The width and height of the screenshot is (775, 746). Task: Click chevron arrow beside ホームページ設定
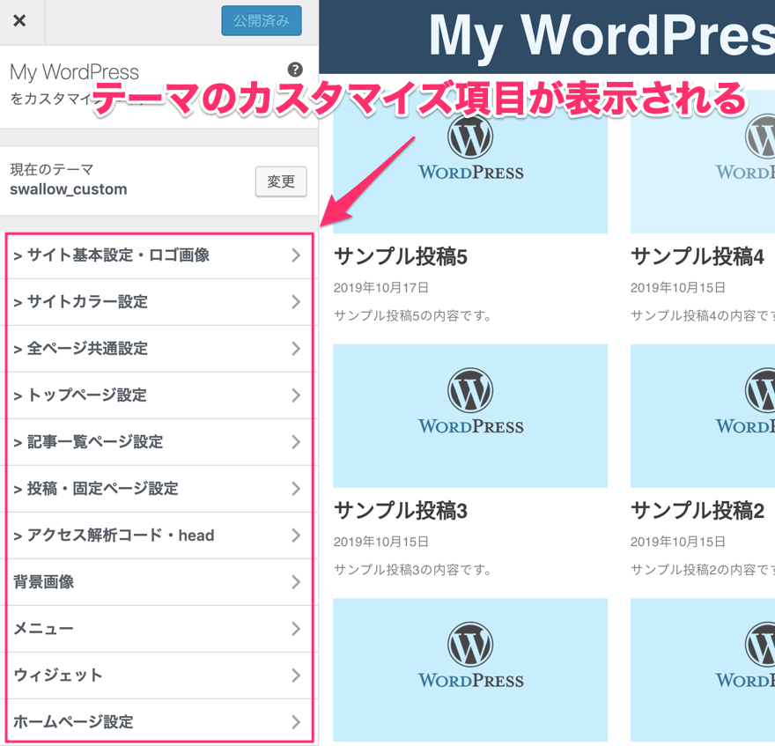(296, 722)
